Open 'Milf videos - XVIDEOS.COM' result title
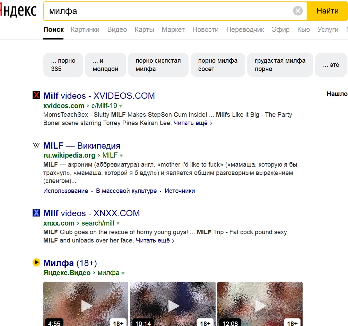This screenshot has height=326, width=348. point(99,96)
